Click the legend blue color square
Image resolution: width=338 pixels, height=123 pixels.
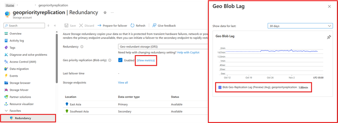point(220,88)
